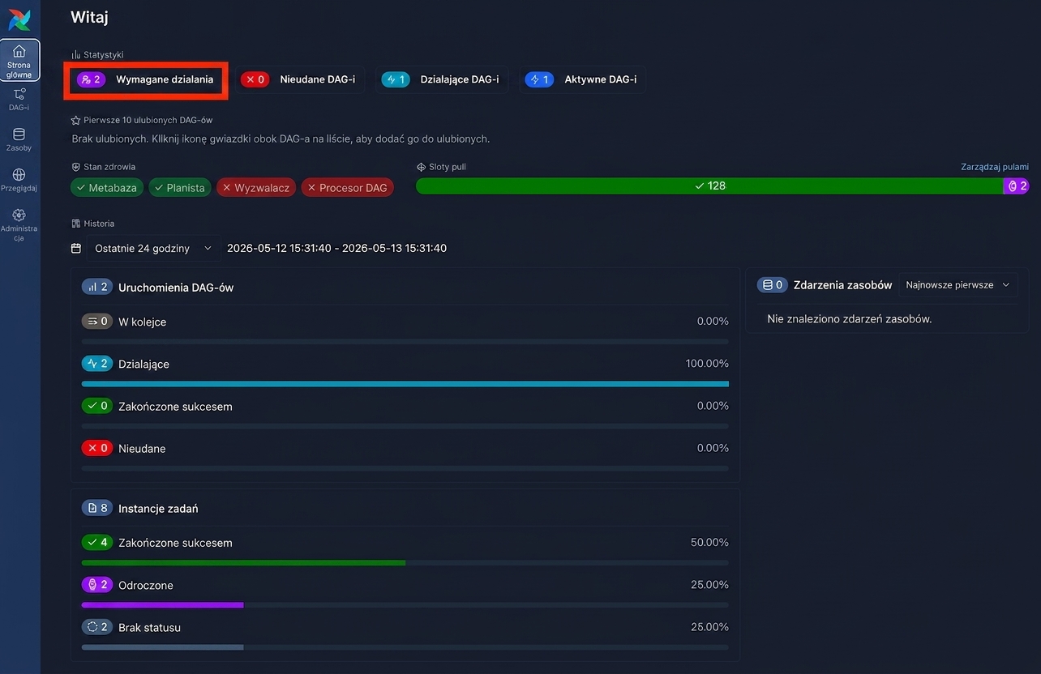Click the Odroczone count badge

97,585
